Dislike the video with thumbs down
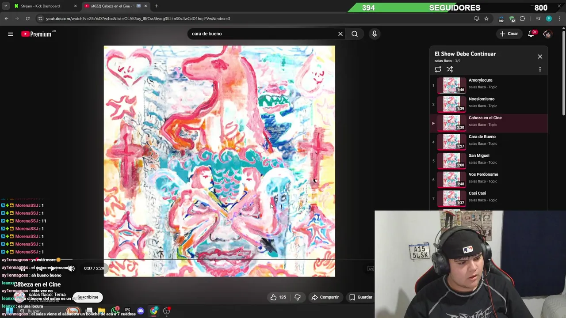Image resolution: width=566 pixels, height=318 pixels. click(298, 297)
